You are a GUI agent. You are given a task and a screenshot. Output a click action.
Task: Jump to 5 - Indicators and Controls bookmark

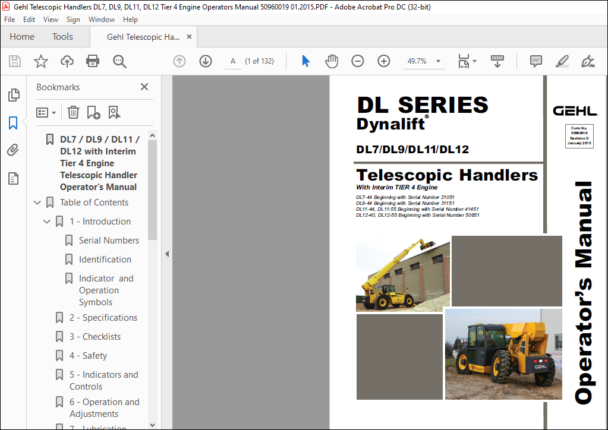click(x=104, y=381)
